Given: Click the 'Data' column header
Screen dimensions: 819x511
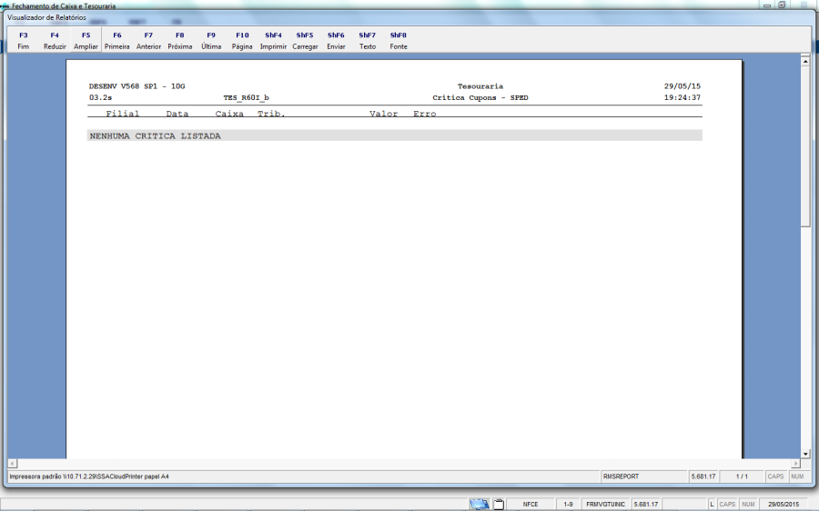Looking at the screenshot, I should (x=177, y=114).
